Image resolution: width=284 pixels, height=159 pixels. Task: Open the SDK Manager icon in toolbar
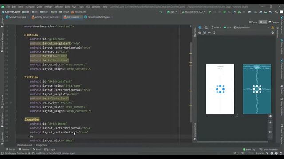[x=270, y=12]
